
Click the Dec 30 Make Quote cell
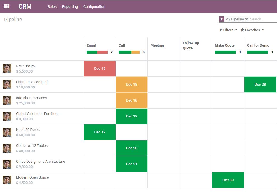point(228,180)
